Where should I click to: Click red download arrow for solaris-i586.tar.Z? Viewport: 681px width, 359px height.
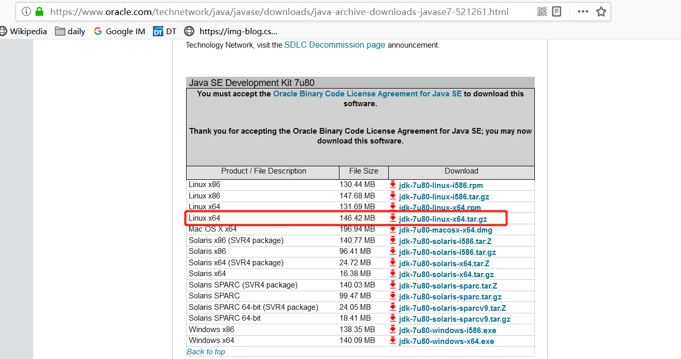click(x=393, y=240)
